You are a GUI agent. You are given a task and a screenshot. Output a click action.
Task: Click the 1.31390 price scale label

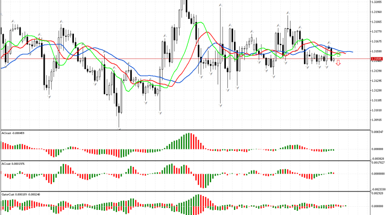click(377, 71)
